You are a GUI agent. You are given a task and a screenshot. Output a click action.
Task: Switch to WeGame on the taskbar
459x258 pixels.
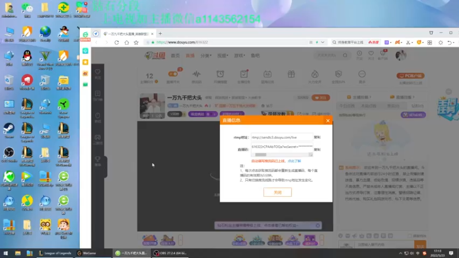87,253
